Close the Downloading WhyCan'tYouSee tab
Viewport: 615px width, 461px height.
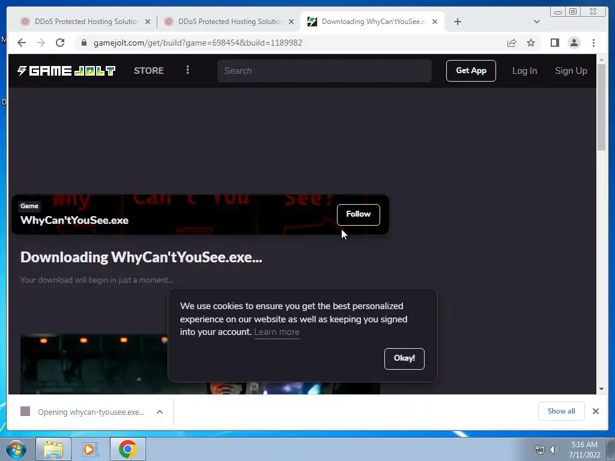(435, 22)
